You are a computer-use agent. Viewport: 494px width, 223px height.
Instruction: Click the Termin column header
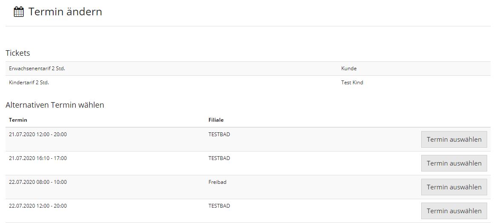pos(18,120)
